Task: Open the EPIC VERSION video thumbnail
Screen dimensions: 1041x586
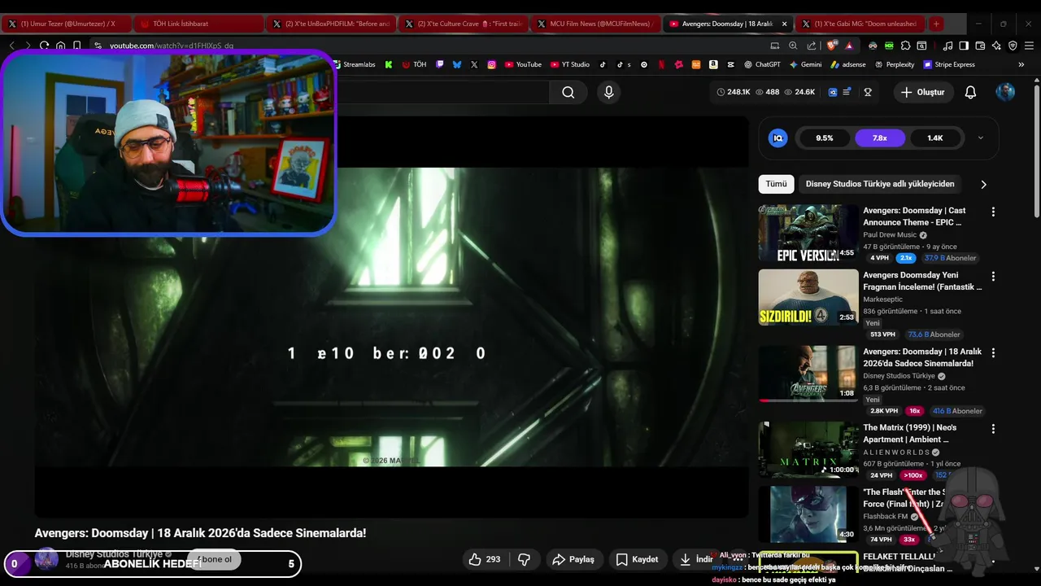Action: click(x=808, y=233)
